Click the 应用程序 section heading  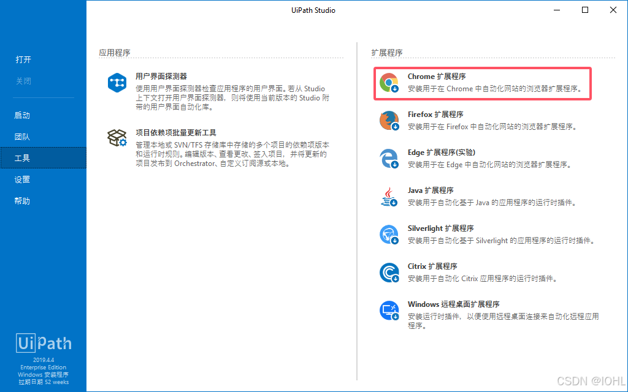(x=115, y=53)
